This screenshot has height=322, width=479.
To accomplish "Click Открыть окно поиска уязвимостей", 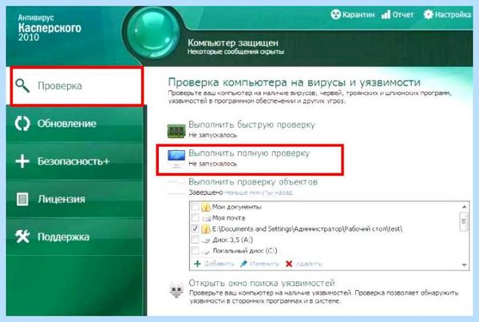I will (262, 283).
